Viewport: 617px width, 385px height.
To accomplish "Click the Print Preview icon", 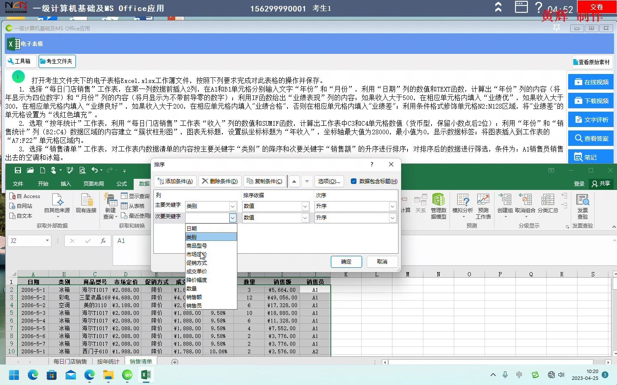I will (82, 170).
